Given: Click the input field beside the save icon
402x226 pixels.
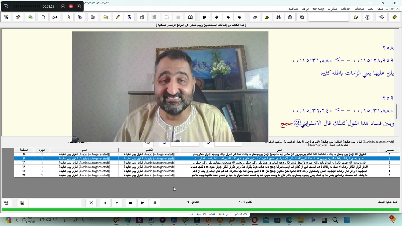Looking at the screenshot, I should click(x=55, y=203).
